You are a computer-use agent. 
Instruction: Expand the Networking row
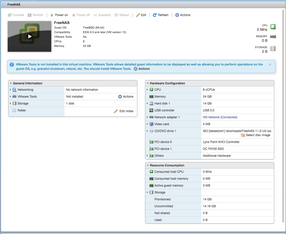[10, 90]
